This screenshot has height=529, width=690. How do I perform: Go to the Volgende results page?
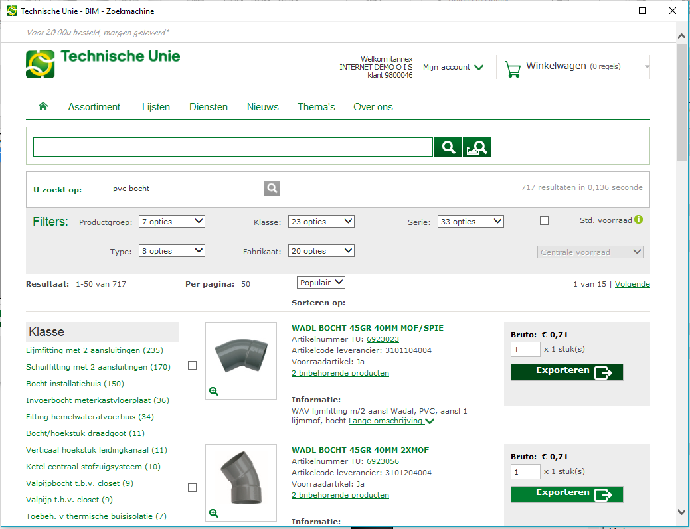pyautogui.click(x=632, y=284)
